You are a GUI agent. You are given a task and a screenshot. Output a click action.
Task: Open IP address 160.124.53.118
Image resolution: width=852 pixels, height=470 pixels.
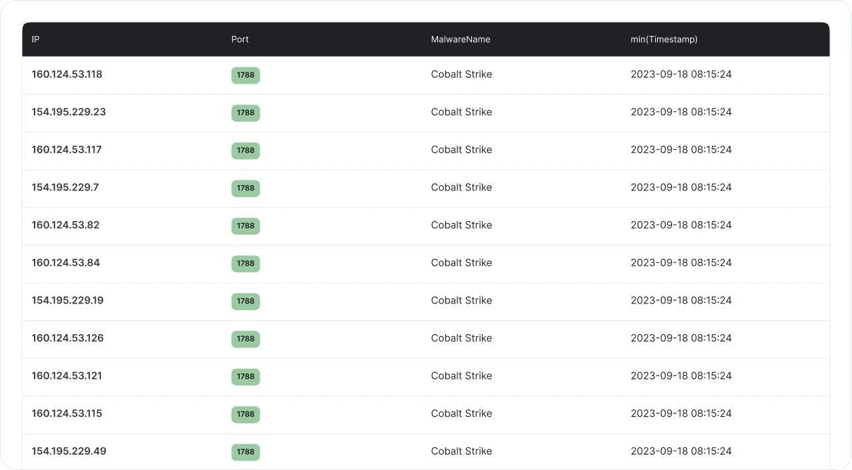pyautogui.click(x=67, y=75)
